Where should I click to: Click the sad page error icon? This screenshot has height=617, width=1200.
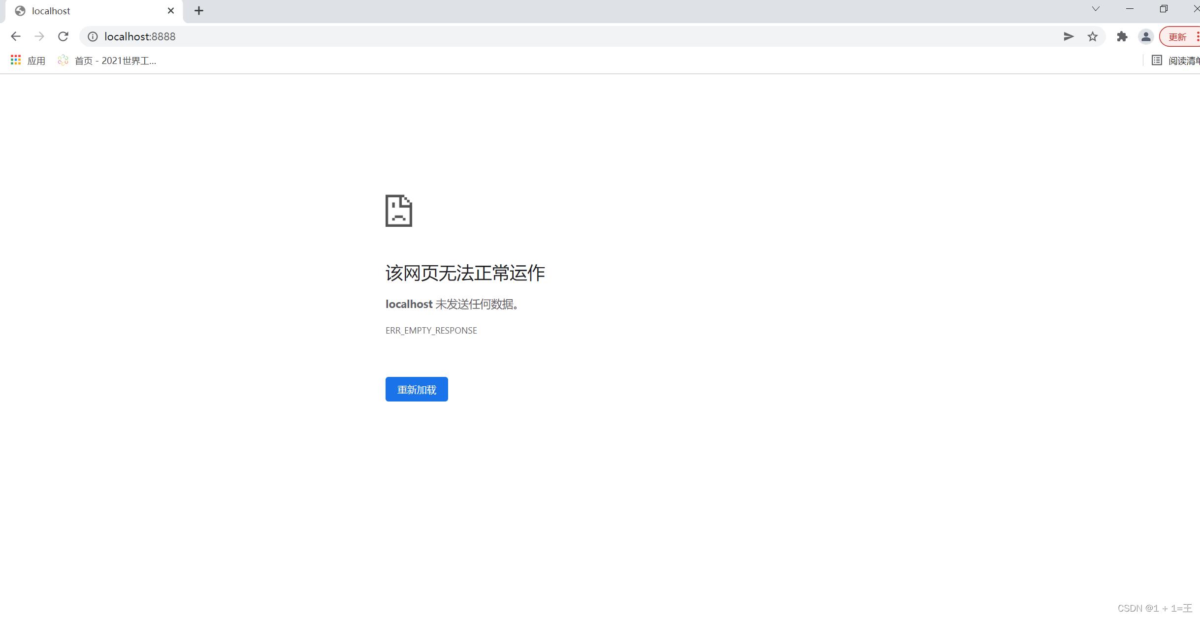(x=399, y=211)
